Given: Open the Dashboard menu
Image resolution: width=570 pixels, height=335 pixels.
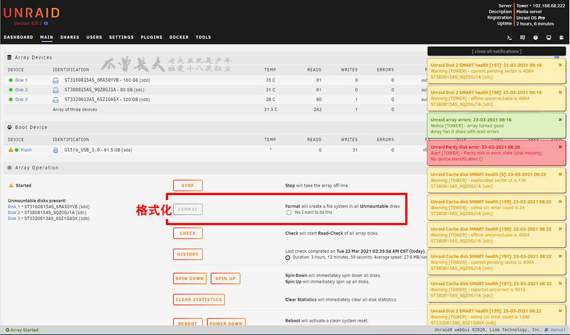Looking at the screenshot, I should click(x=18, y=37).
